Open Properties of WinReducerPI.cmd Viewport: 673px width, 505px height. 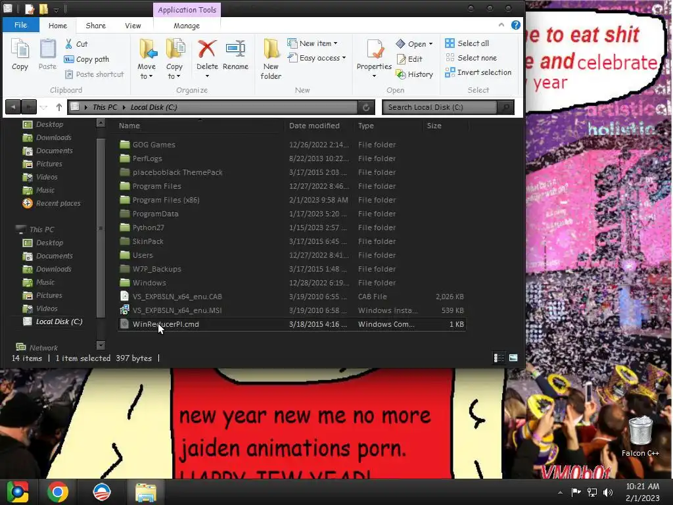click(374, 54)
